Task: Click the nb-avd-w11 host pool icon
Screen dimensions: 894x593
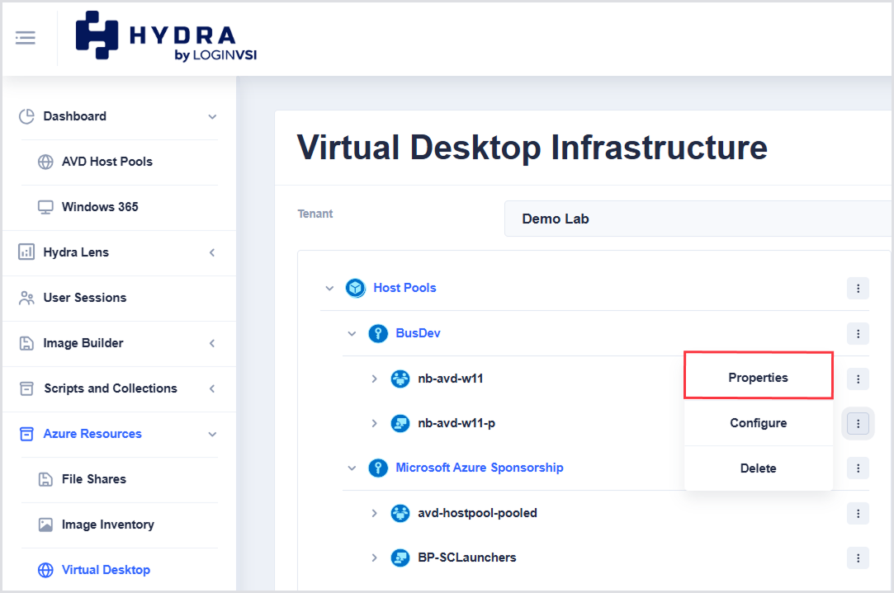Action: (x=400, y=379)
